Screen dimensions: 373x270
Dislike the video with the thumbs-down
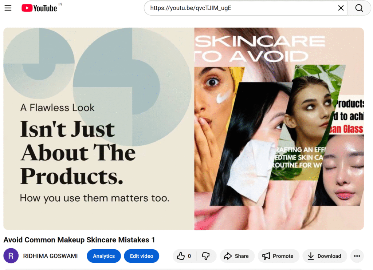click(x=206, y=256)
